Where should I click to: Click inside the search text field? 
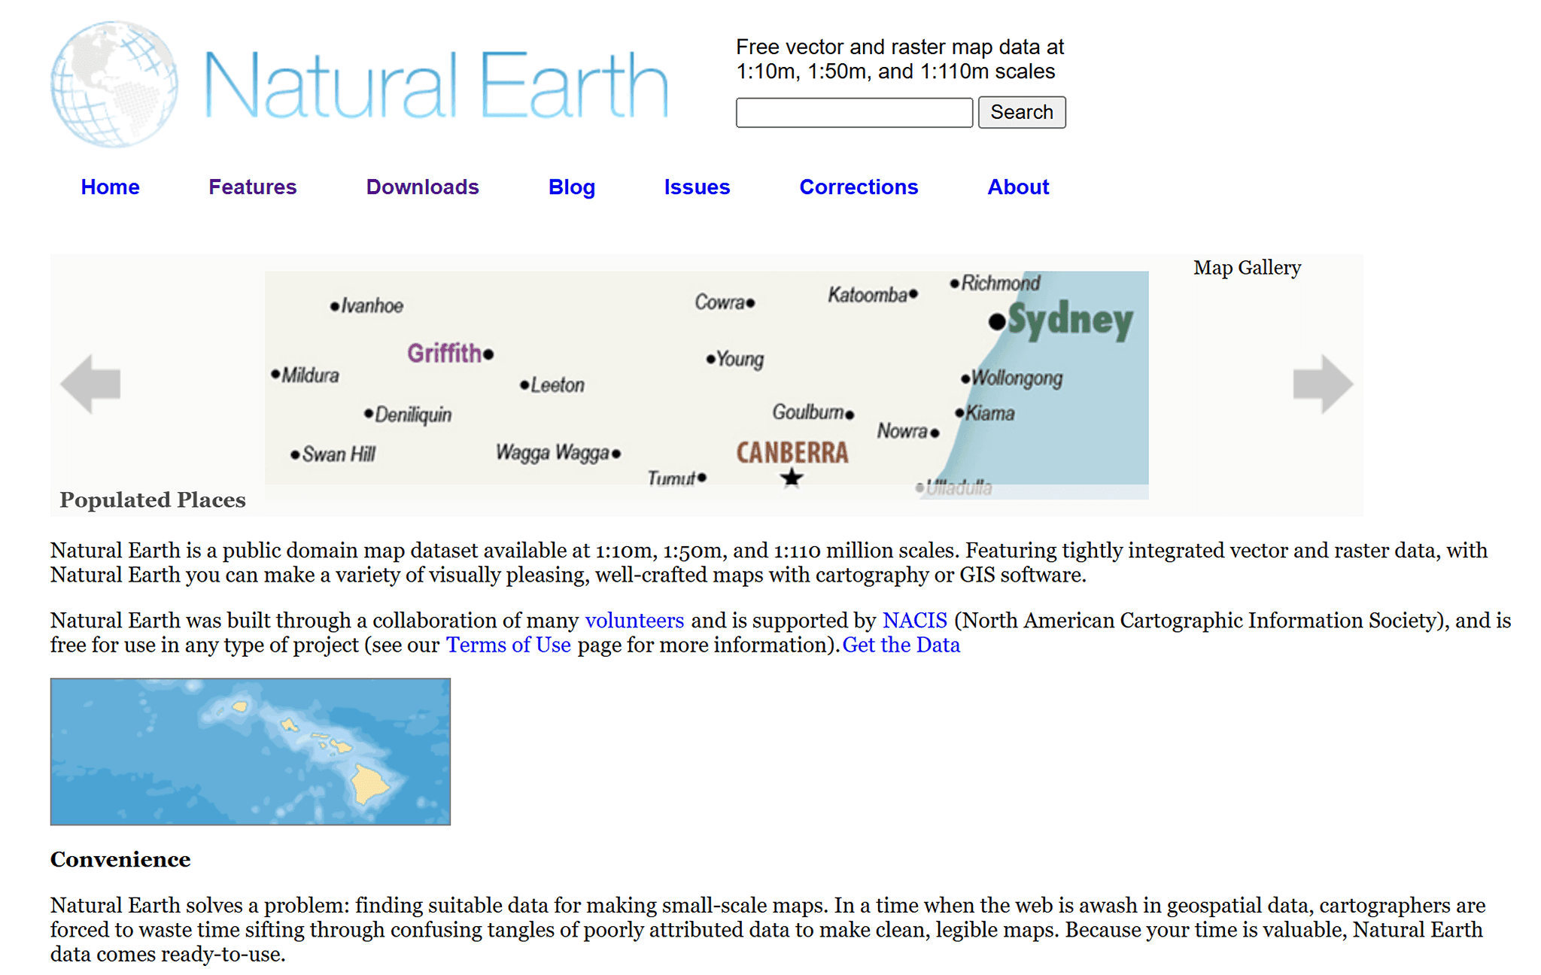tap(853, 113)
